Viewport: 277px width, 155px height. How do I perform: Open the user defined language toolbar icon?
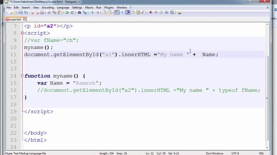coord(133,12)
